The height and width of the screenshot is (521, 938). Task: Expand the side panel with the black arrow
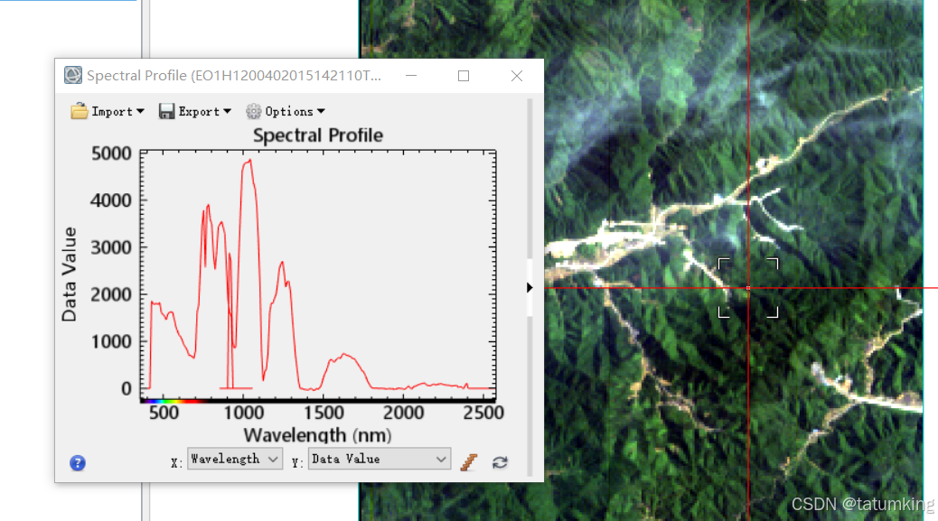point(530,288)
